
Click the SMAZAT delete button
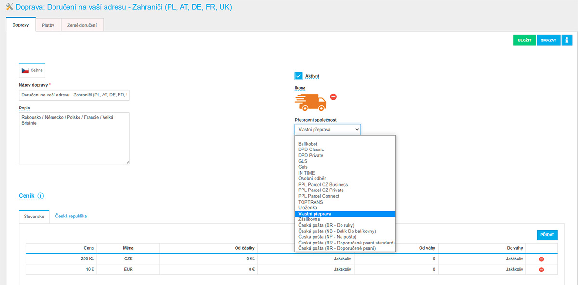pos(549,41)
